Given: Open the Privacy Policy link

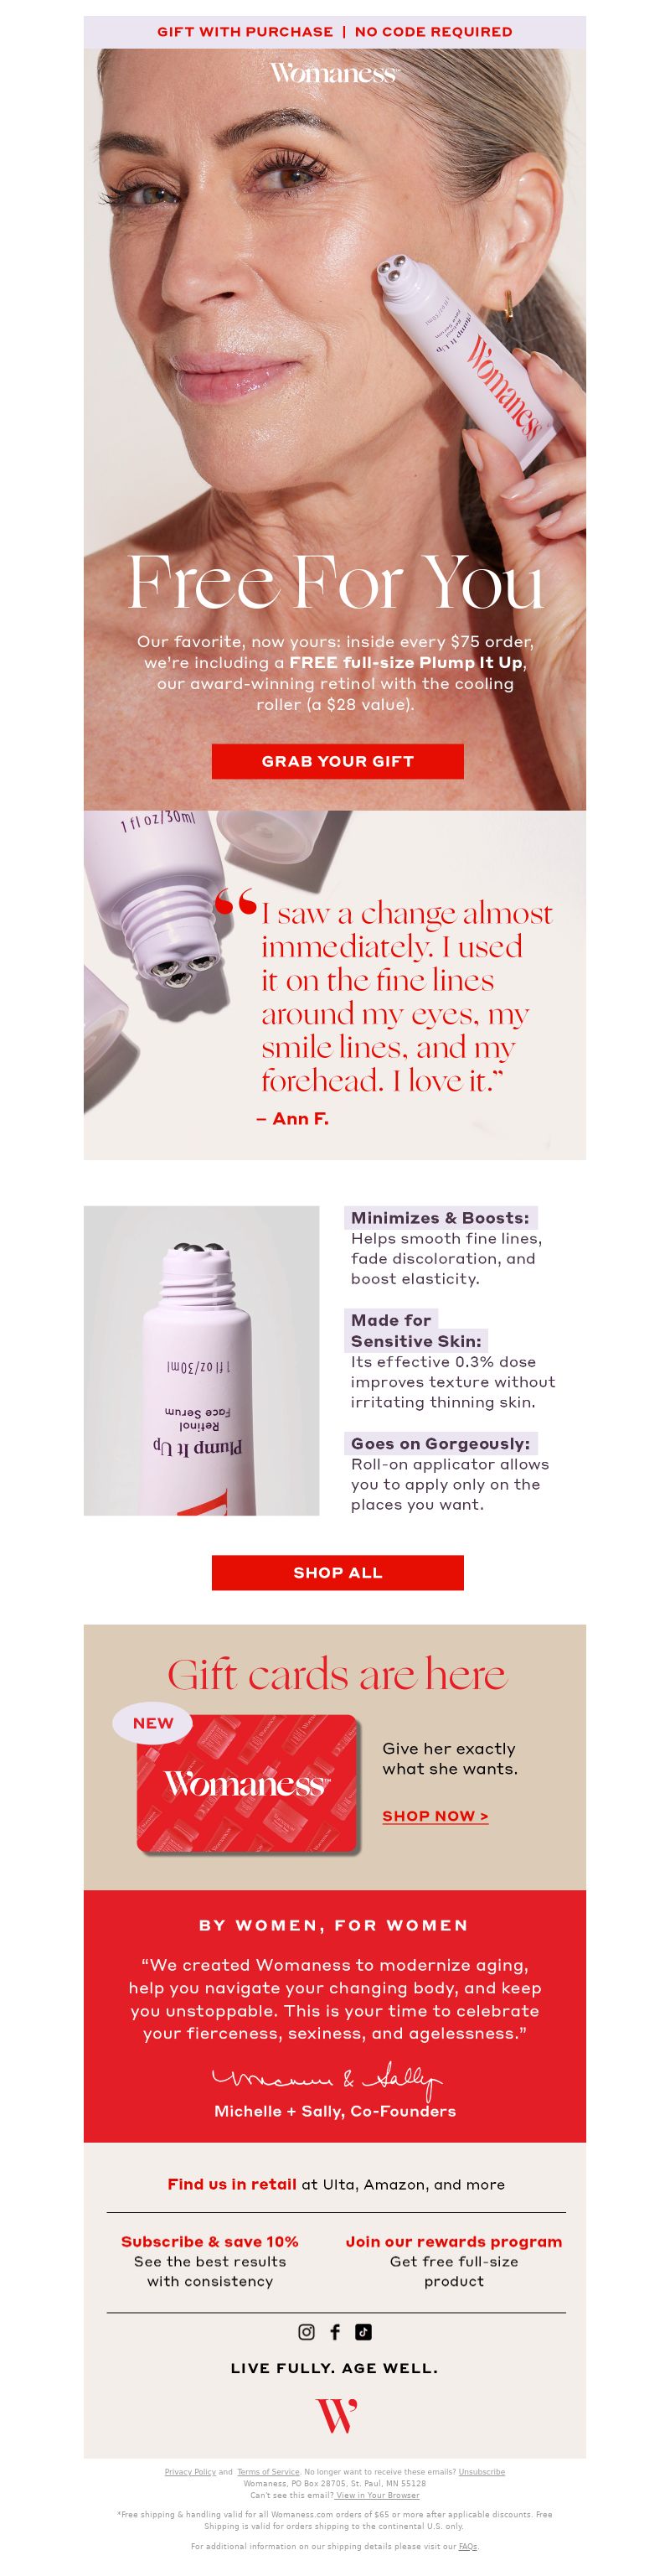Looking at the screenshot, I should (190, 2471).
